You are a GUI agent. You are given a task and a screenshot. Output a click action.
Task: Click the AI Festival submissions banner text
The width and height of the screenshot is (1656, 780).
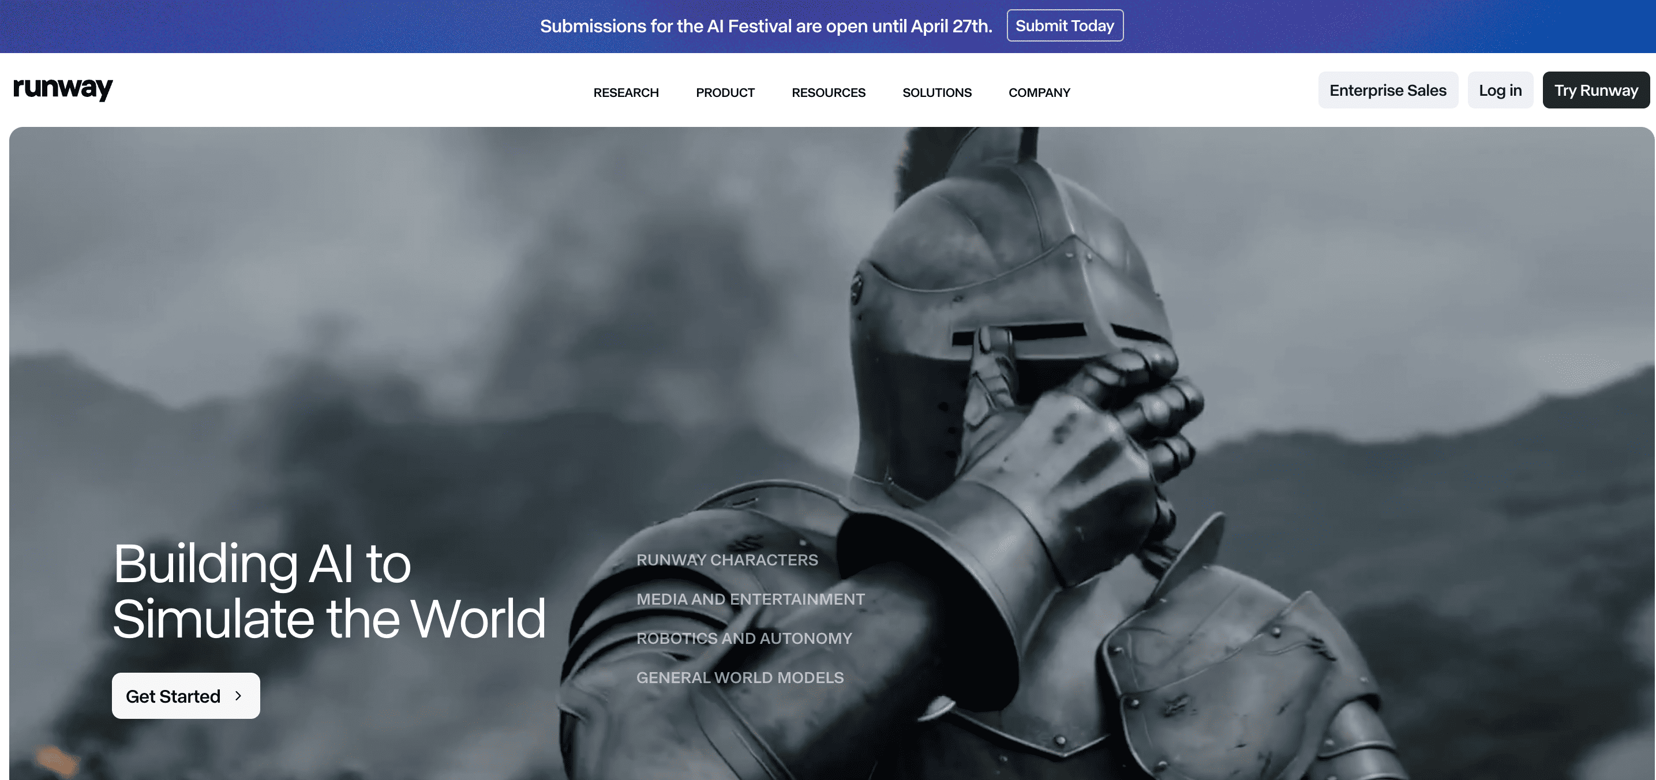pos(766,26)
